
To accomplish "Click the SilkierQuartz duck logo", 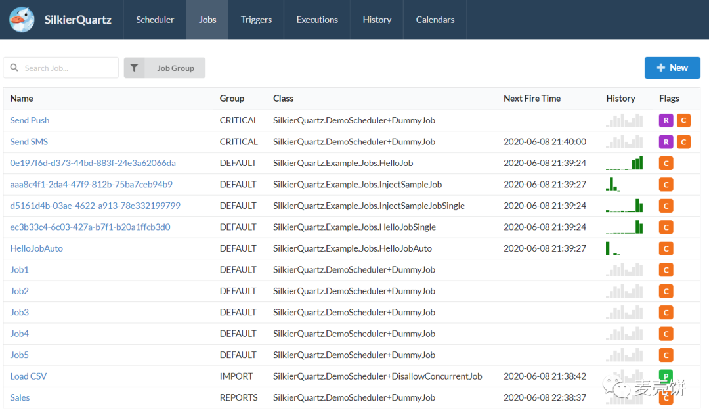I will pyautogui.click(x=22, y=20).
